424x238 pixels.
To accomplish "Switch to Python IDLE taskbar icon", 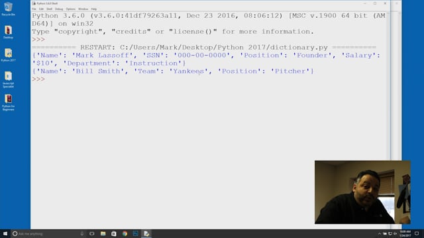I will (146, 233).
